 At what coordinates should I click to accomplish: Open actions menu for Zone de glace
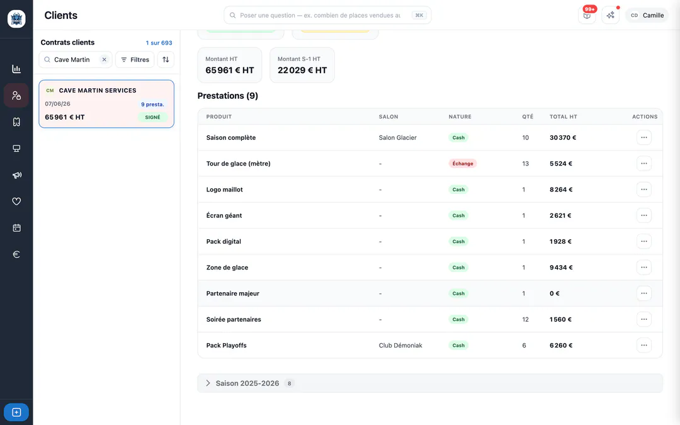pos(644,268)
